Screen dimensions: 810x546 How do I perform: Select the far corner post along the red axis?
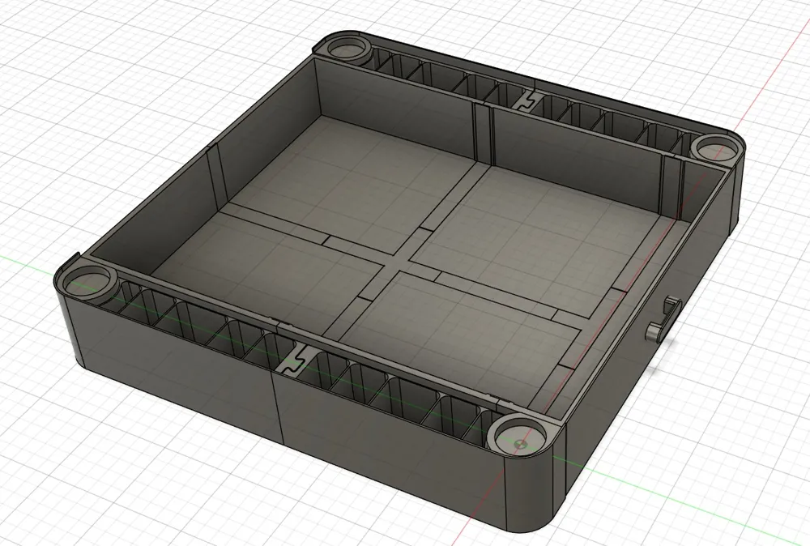pos(716,147)
